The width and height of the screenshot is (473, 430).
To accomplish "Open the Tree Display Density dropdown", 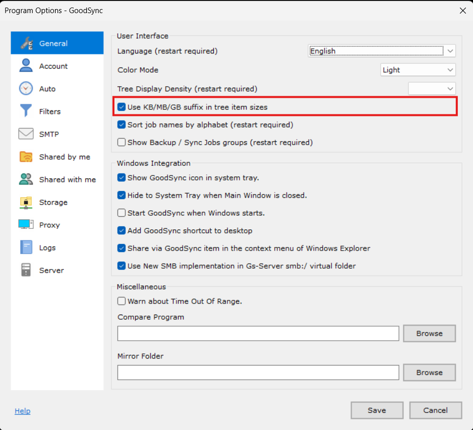I will (432, 89).
